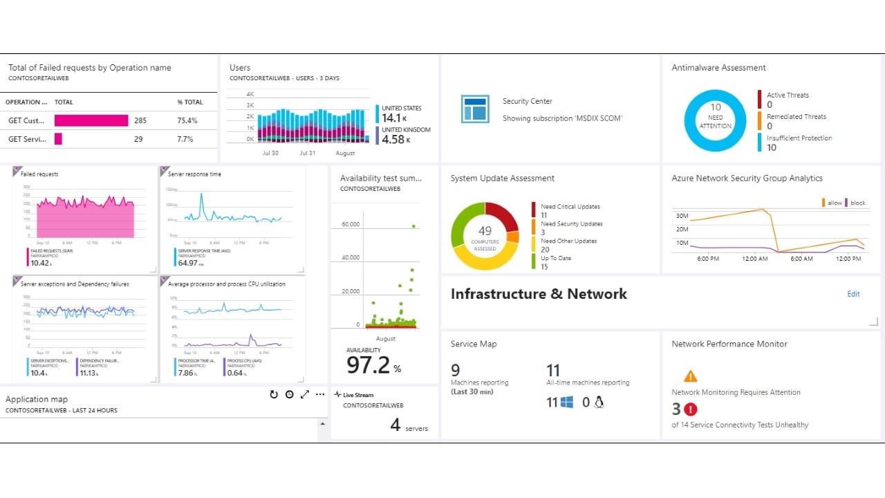Click the TOTAL column header
Screen dimensions: 885x498
tap(64, 102)
